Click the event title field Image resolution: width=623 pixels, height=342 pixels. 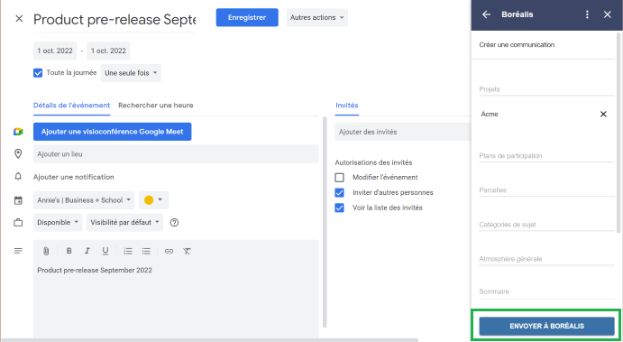pyautogui.click(x=115, y=20)
